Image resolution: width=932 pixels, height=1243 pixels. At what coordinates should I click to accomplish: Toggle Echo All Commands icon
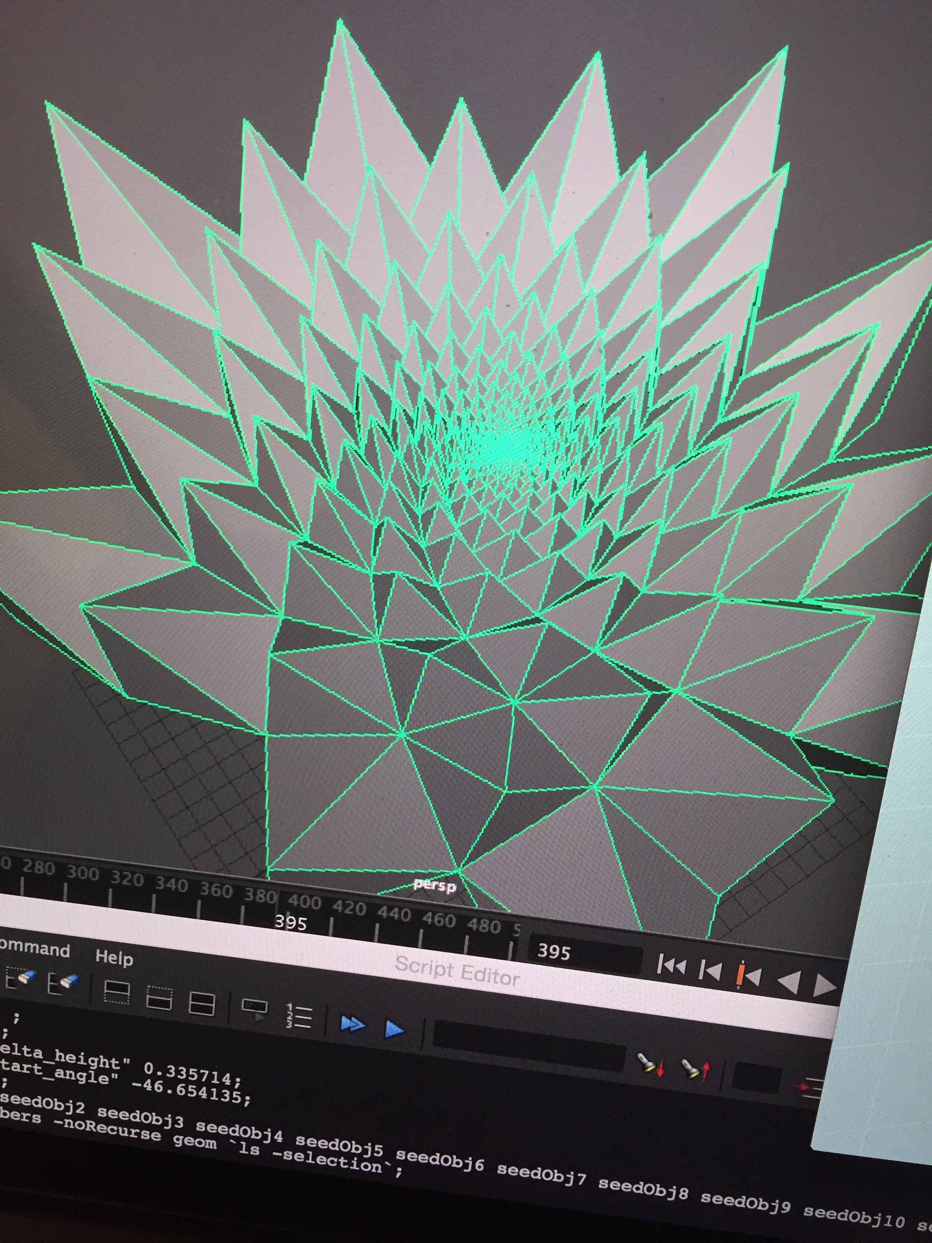[x=255, y=1010]
